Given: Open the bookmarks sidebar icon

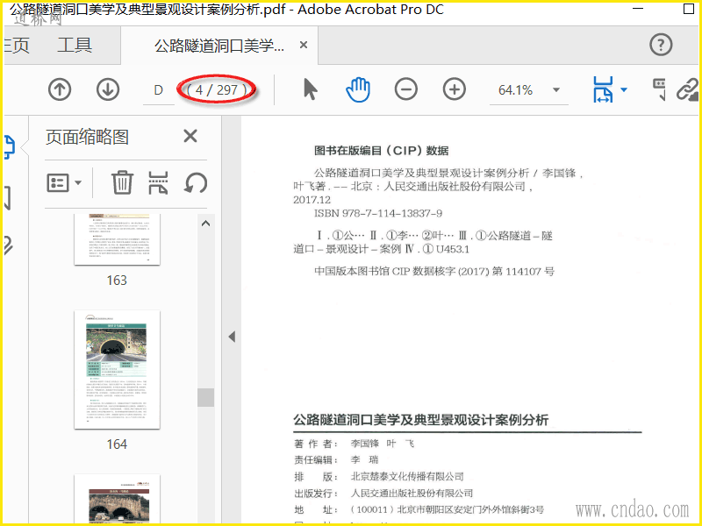Looking at the screenshot, I should 8,198.
